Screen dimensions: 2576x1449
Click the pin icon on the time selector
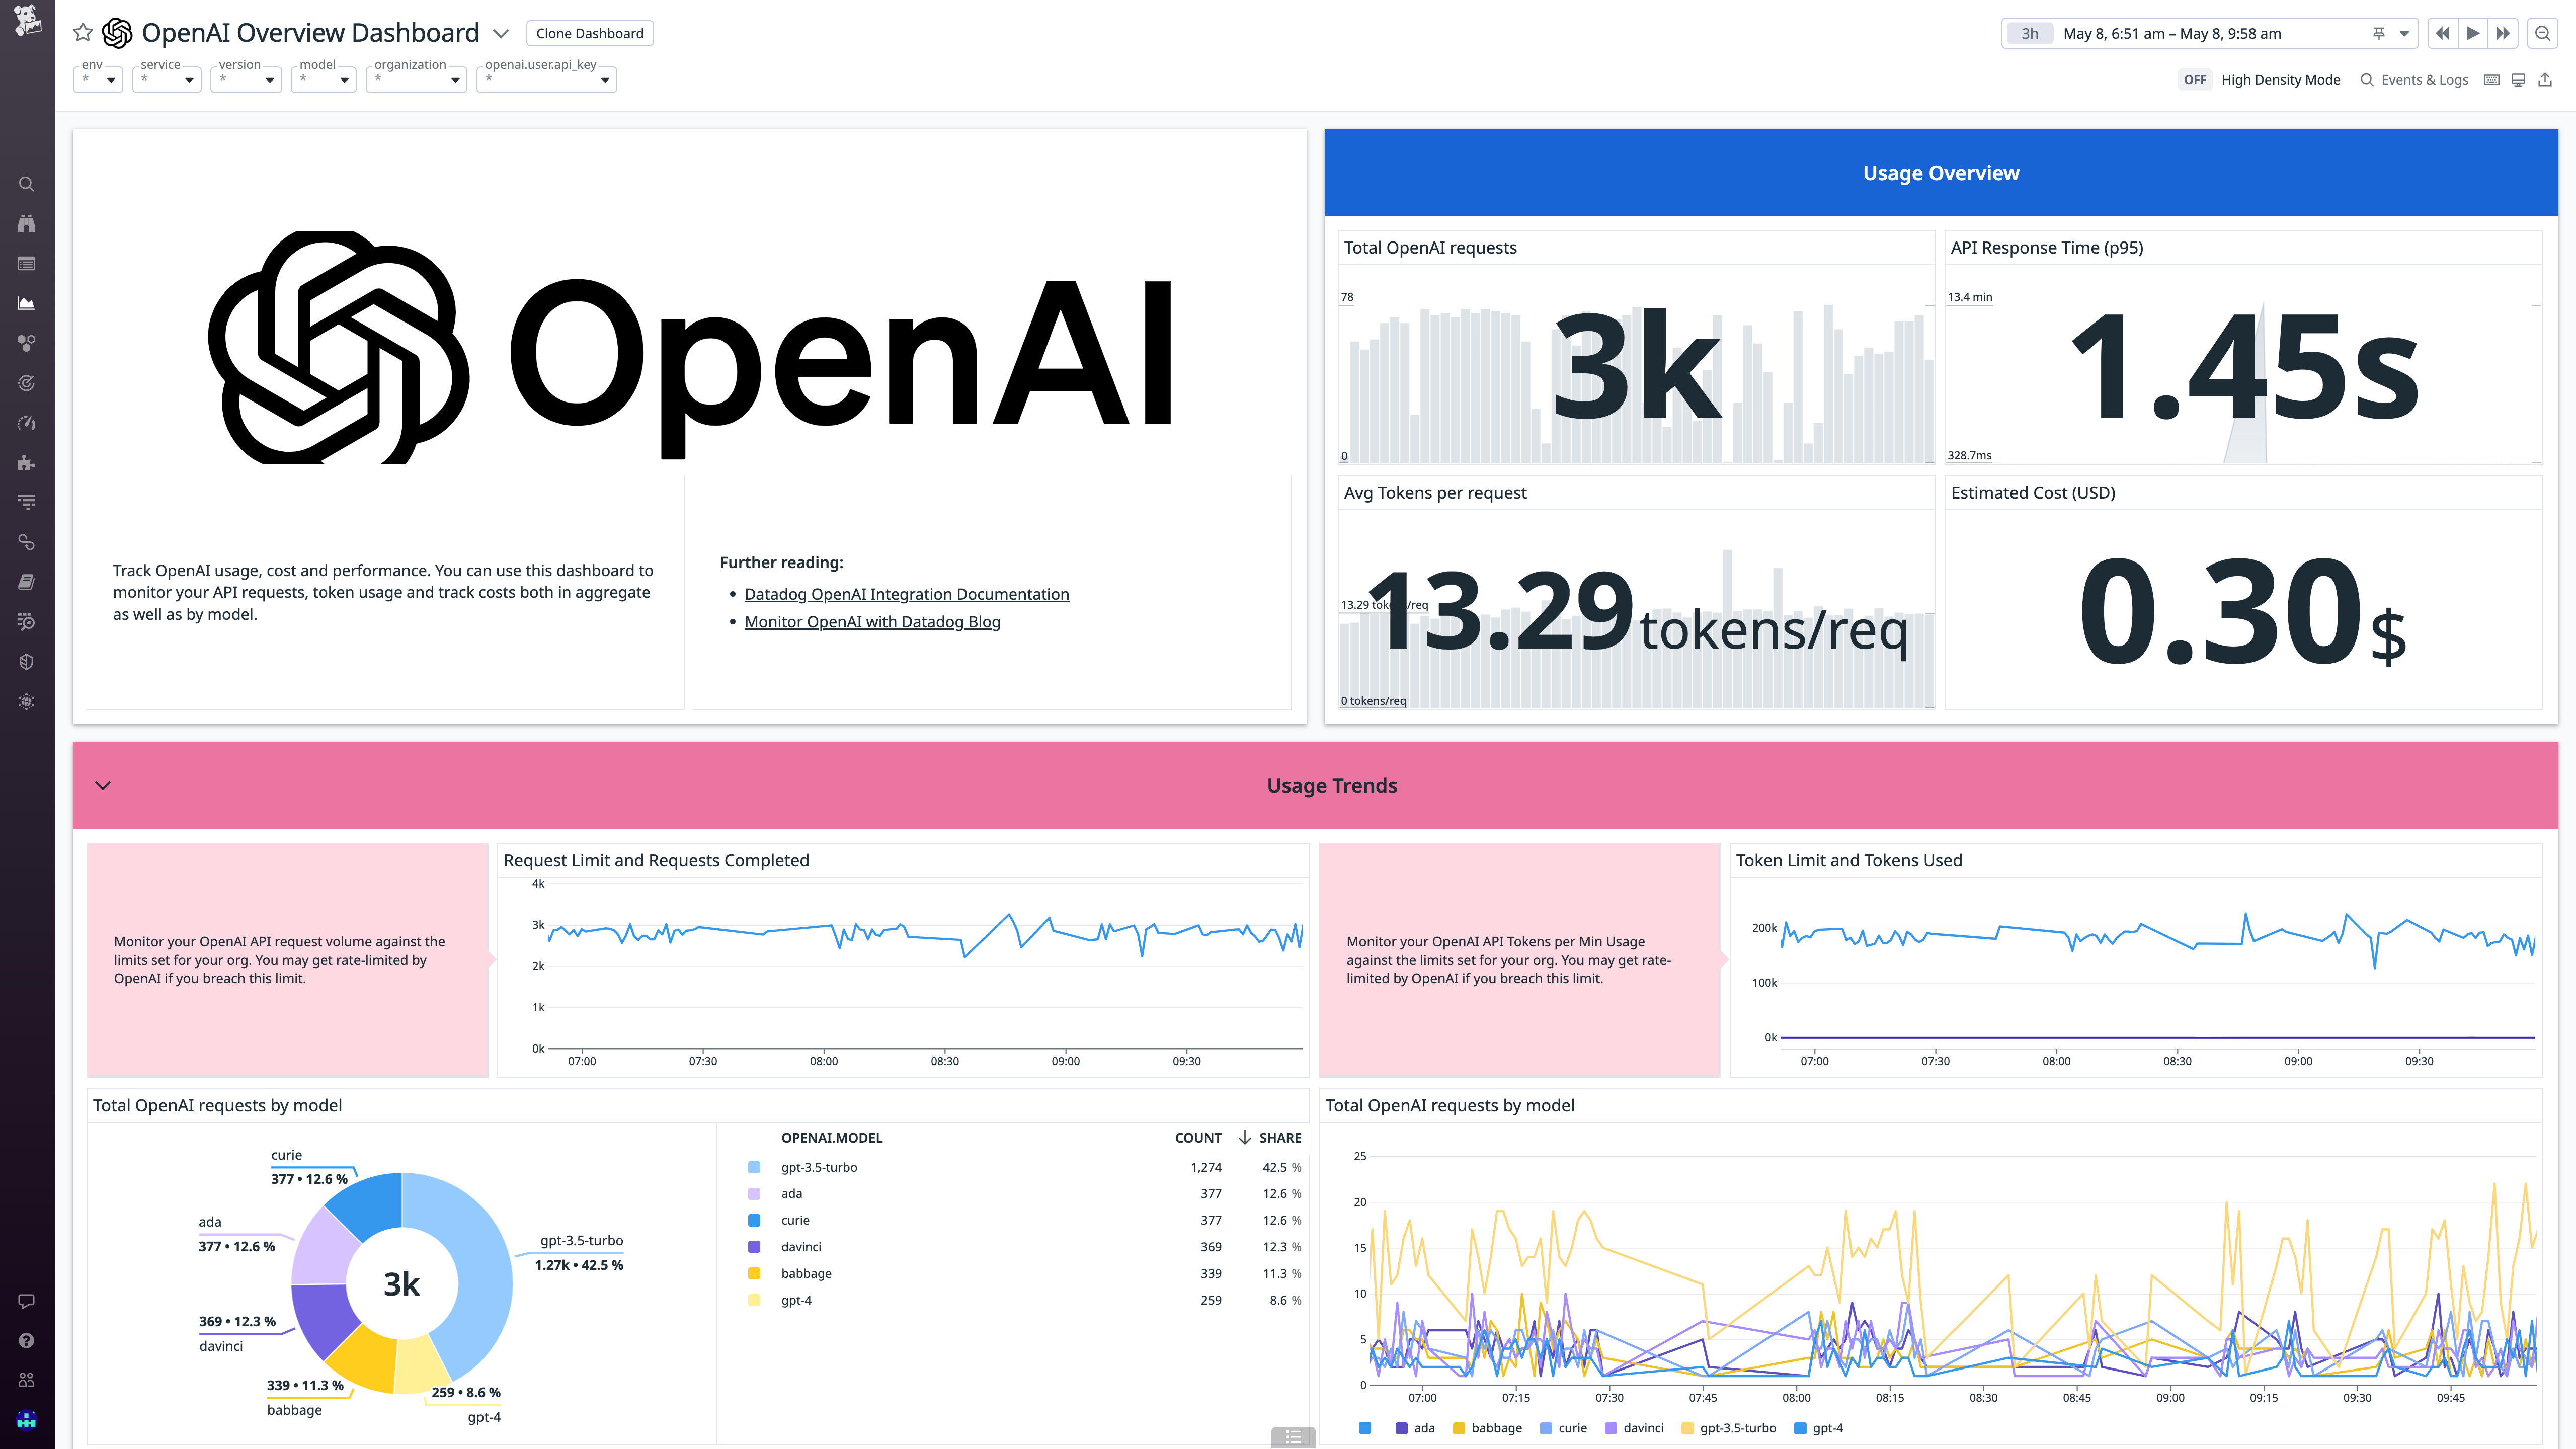pyautogui.click(x=2379, y=33)
